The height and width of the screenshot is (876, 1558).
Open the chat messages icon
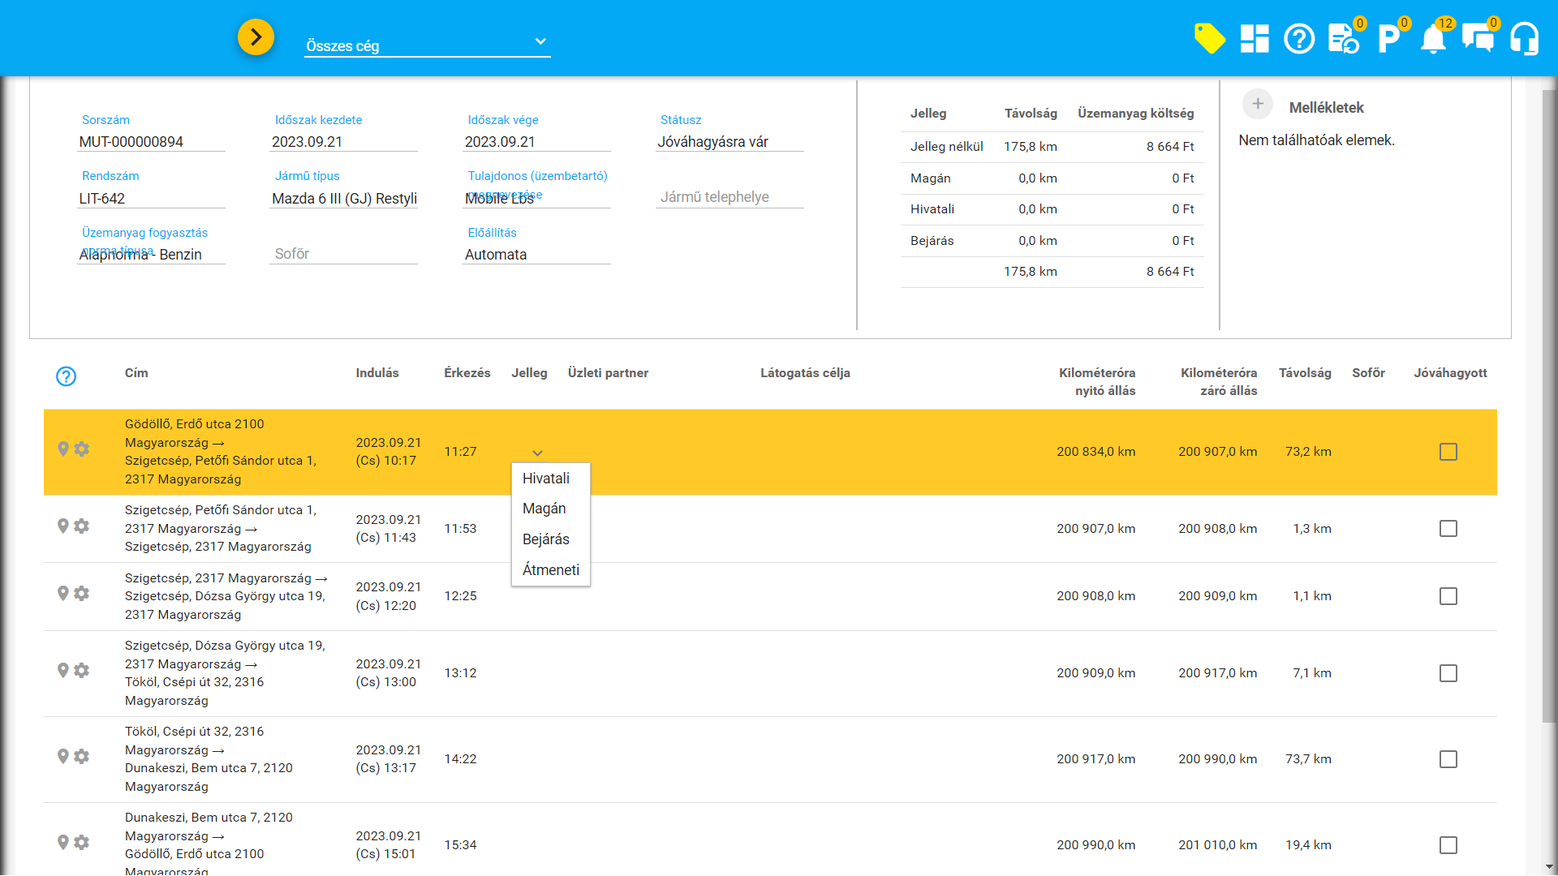tap(1478, 38)
